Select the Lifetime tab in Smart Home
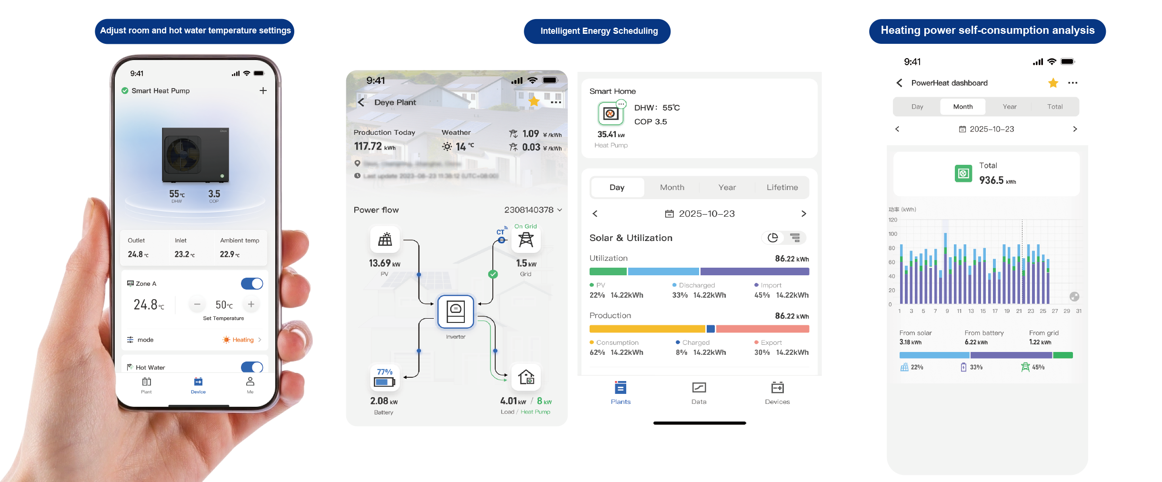1162x482 pixels. [782, 188]
